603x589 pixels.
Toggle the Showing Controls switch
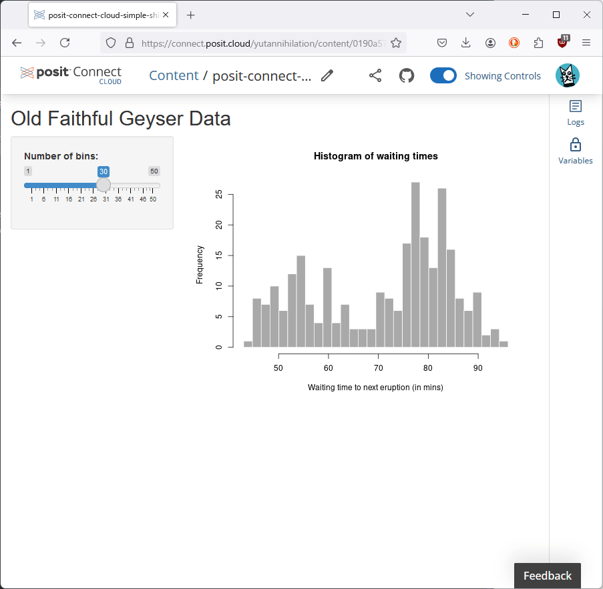(443, 75)
